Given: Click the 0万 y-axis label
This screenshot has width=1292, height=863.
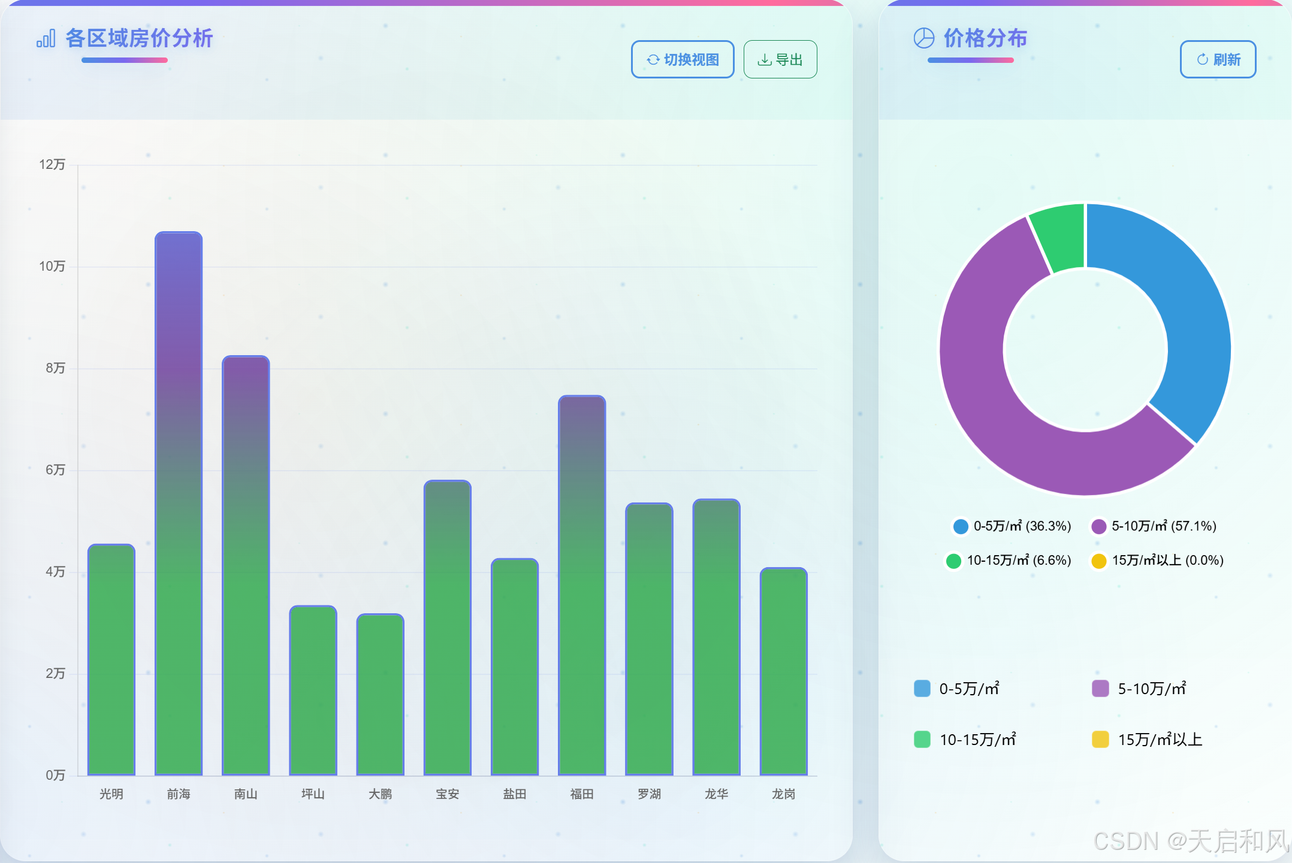Looking at the screenshot, I should coord(55,776).
